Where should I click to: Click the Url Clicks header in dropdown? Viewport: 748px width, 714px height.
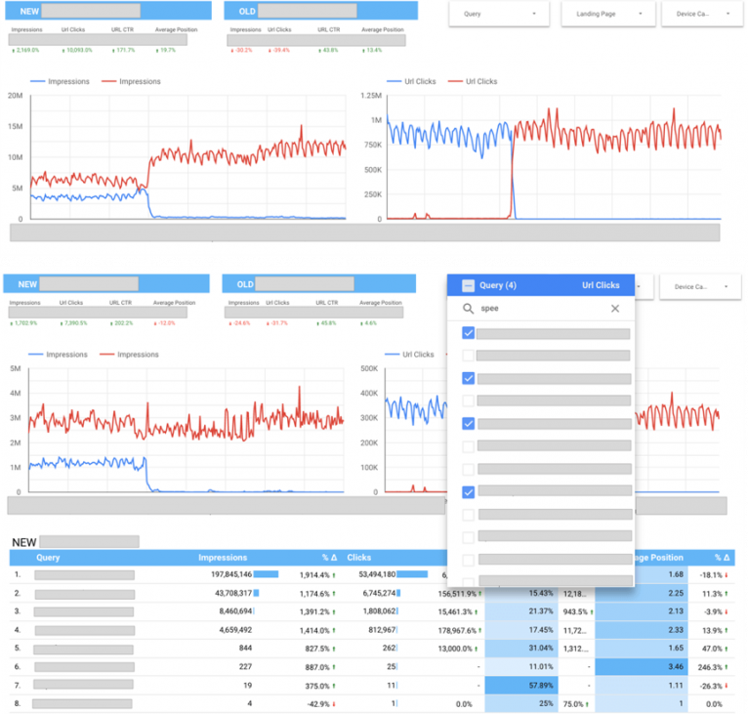[600, 285]
